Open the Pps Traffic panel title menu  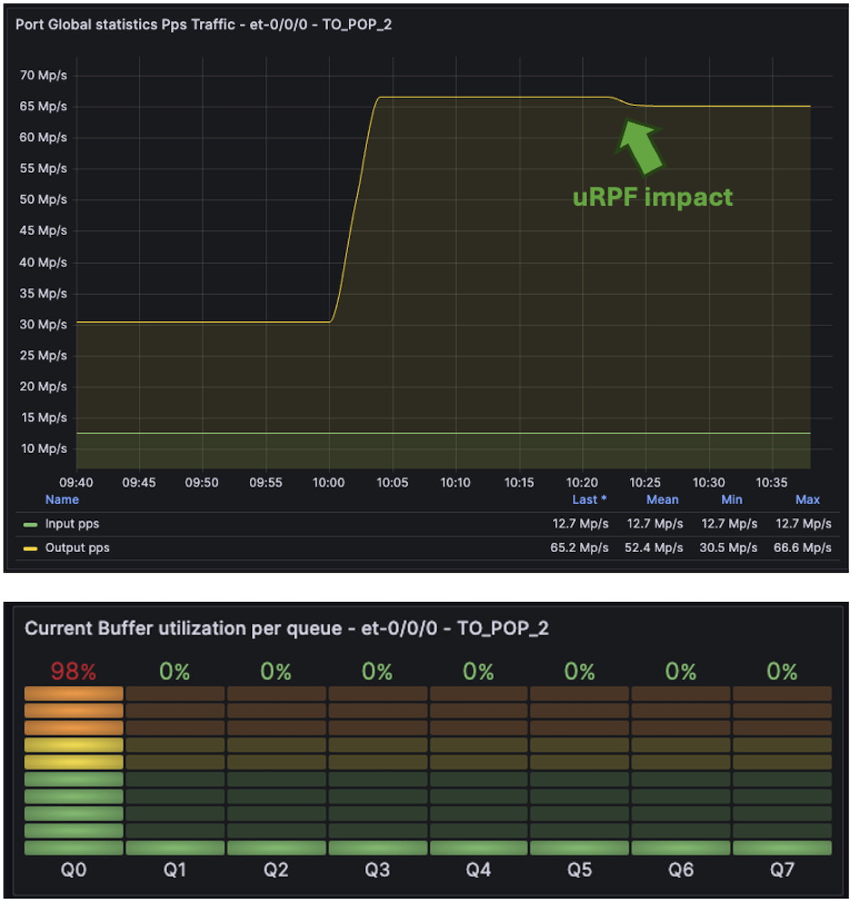[203, 24]
